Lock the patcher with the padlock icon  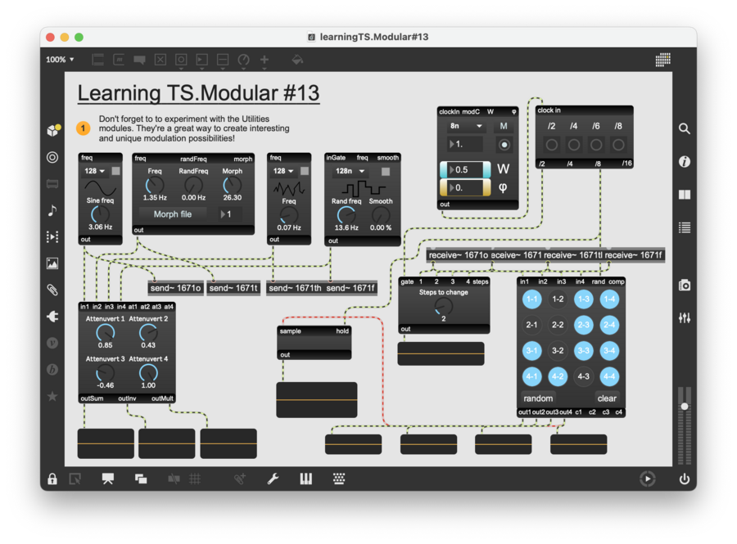click(x=52, y=479)
